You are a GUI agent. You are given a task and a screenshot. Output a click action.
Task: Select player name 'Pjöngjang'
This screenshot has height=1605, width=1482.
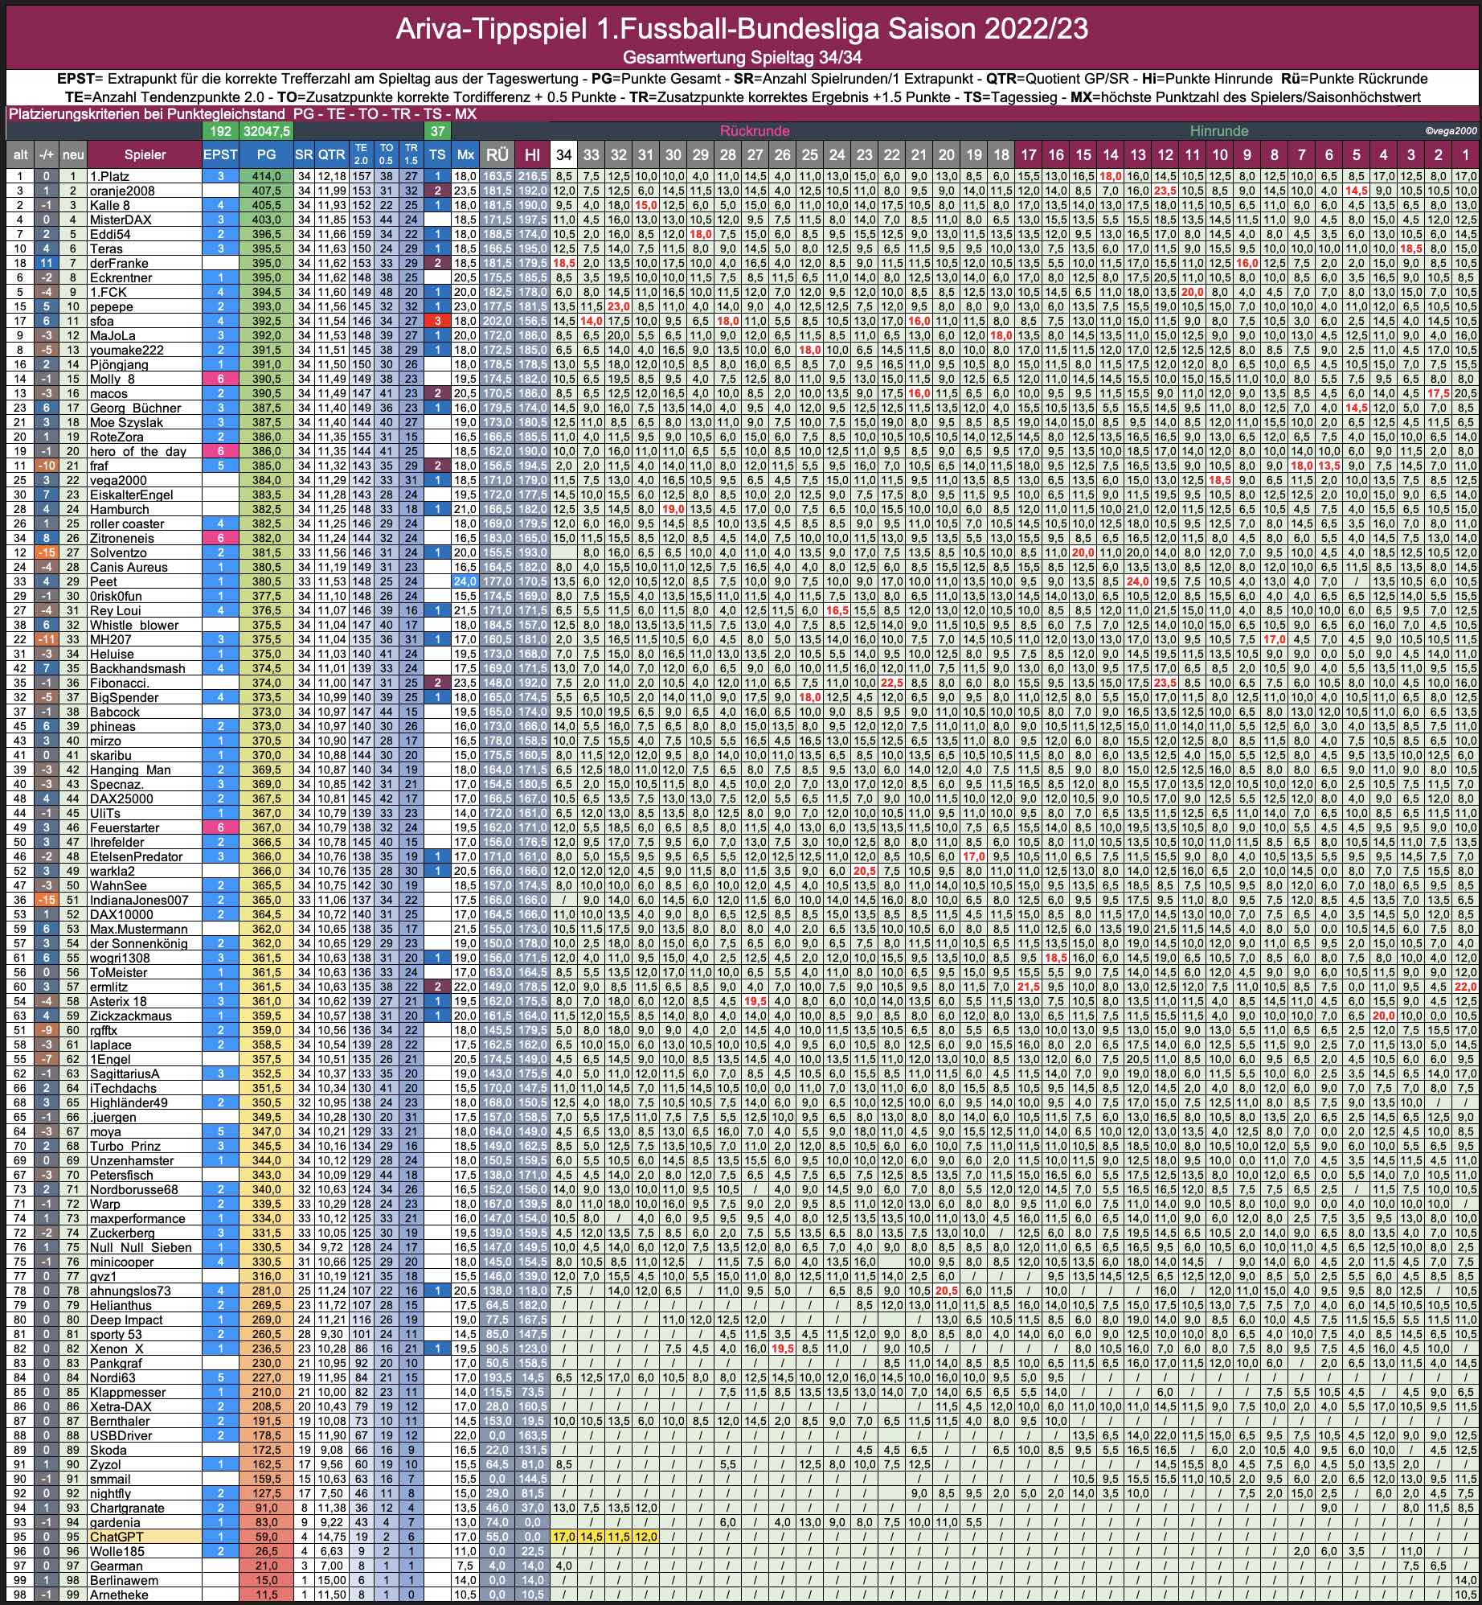pos(119,364)
